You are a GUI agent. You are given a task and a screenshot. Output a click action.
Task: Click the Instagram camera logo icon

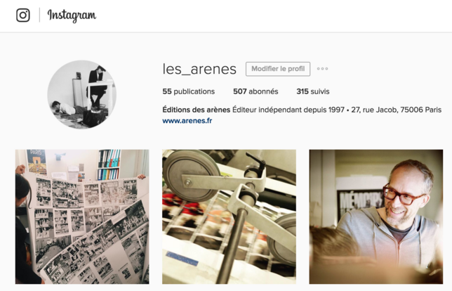click(x=23, y=15)
